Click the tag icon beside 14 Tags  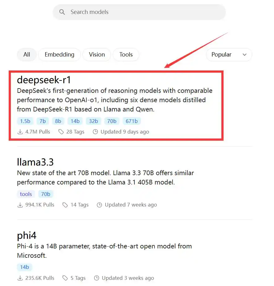(65, 205)
